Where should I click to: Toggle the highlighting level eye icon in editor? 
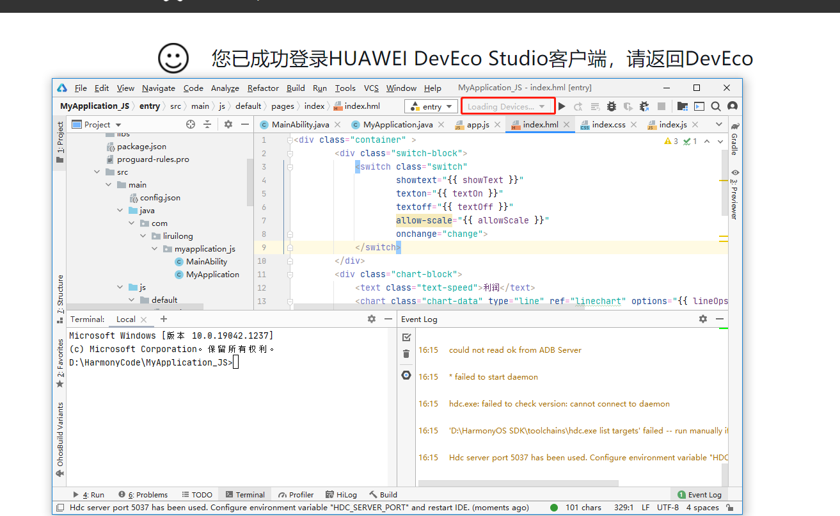click(734, 172)
